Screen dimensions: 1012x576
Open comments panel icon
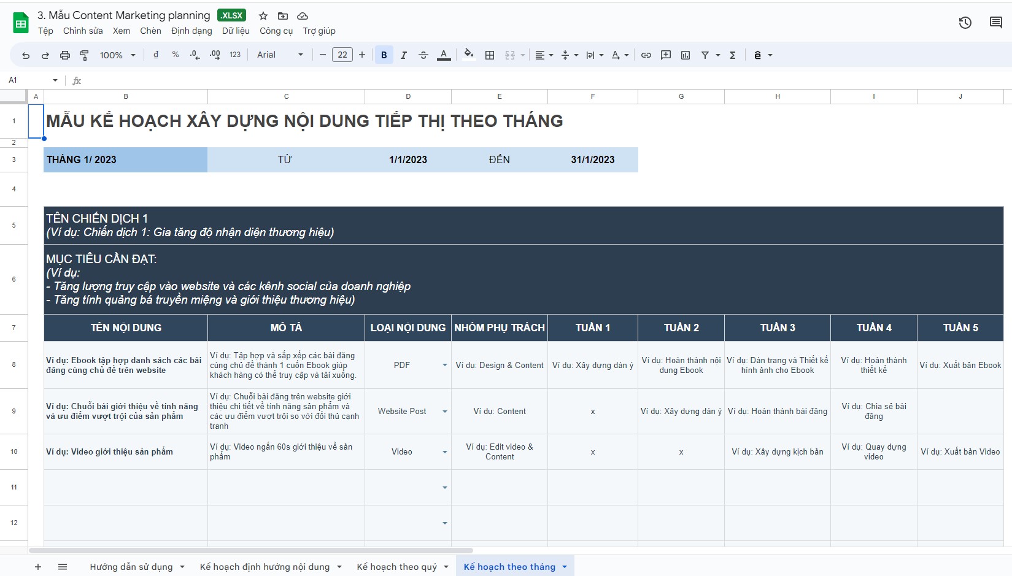coord(996,23)
